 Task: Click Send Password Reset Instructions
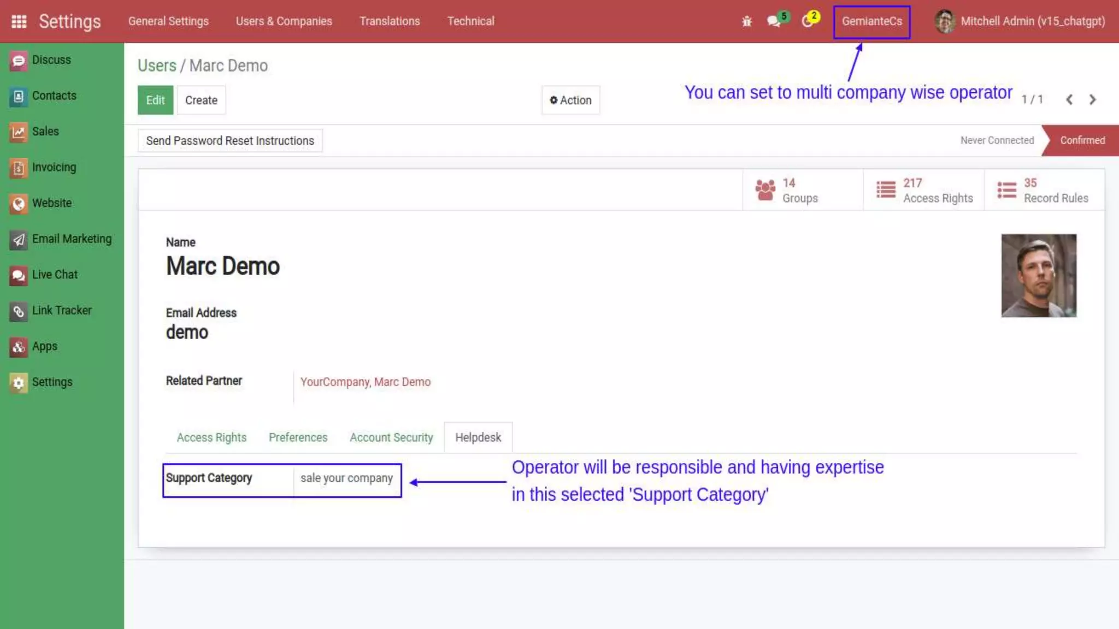(x=229, y=141)
